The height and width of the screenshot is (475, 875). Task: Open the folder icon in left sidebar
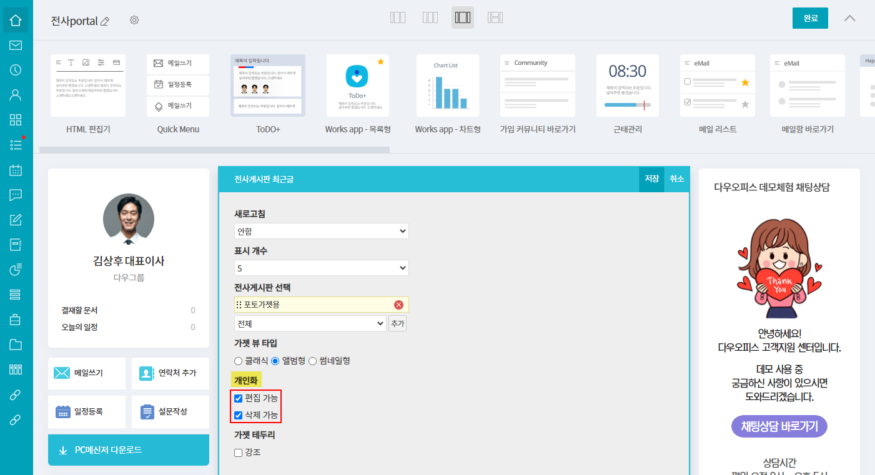pyautogui.click(x=16, y=345)
